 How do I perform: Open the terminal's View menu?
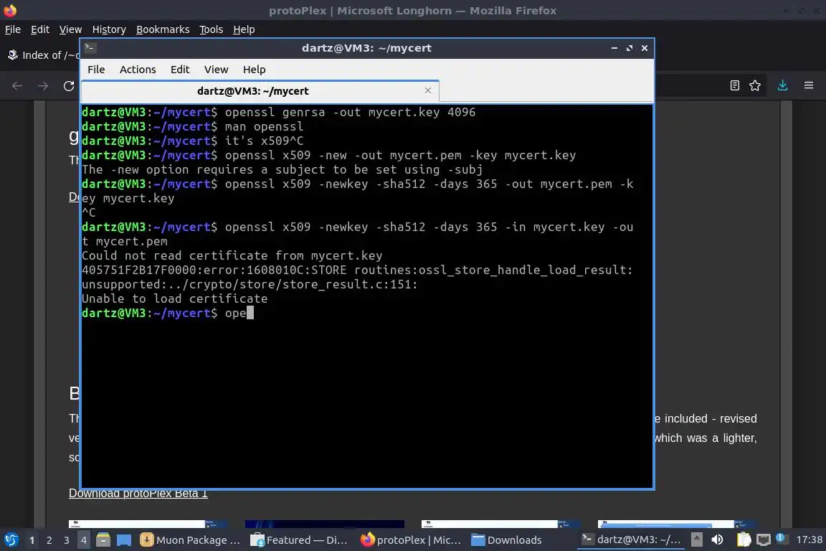(216, 70)
